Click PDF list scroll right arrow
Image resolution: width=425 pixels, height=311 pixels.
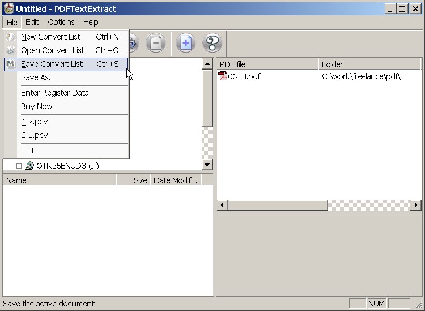tap(416, 205)
